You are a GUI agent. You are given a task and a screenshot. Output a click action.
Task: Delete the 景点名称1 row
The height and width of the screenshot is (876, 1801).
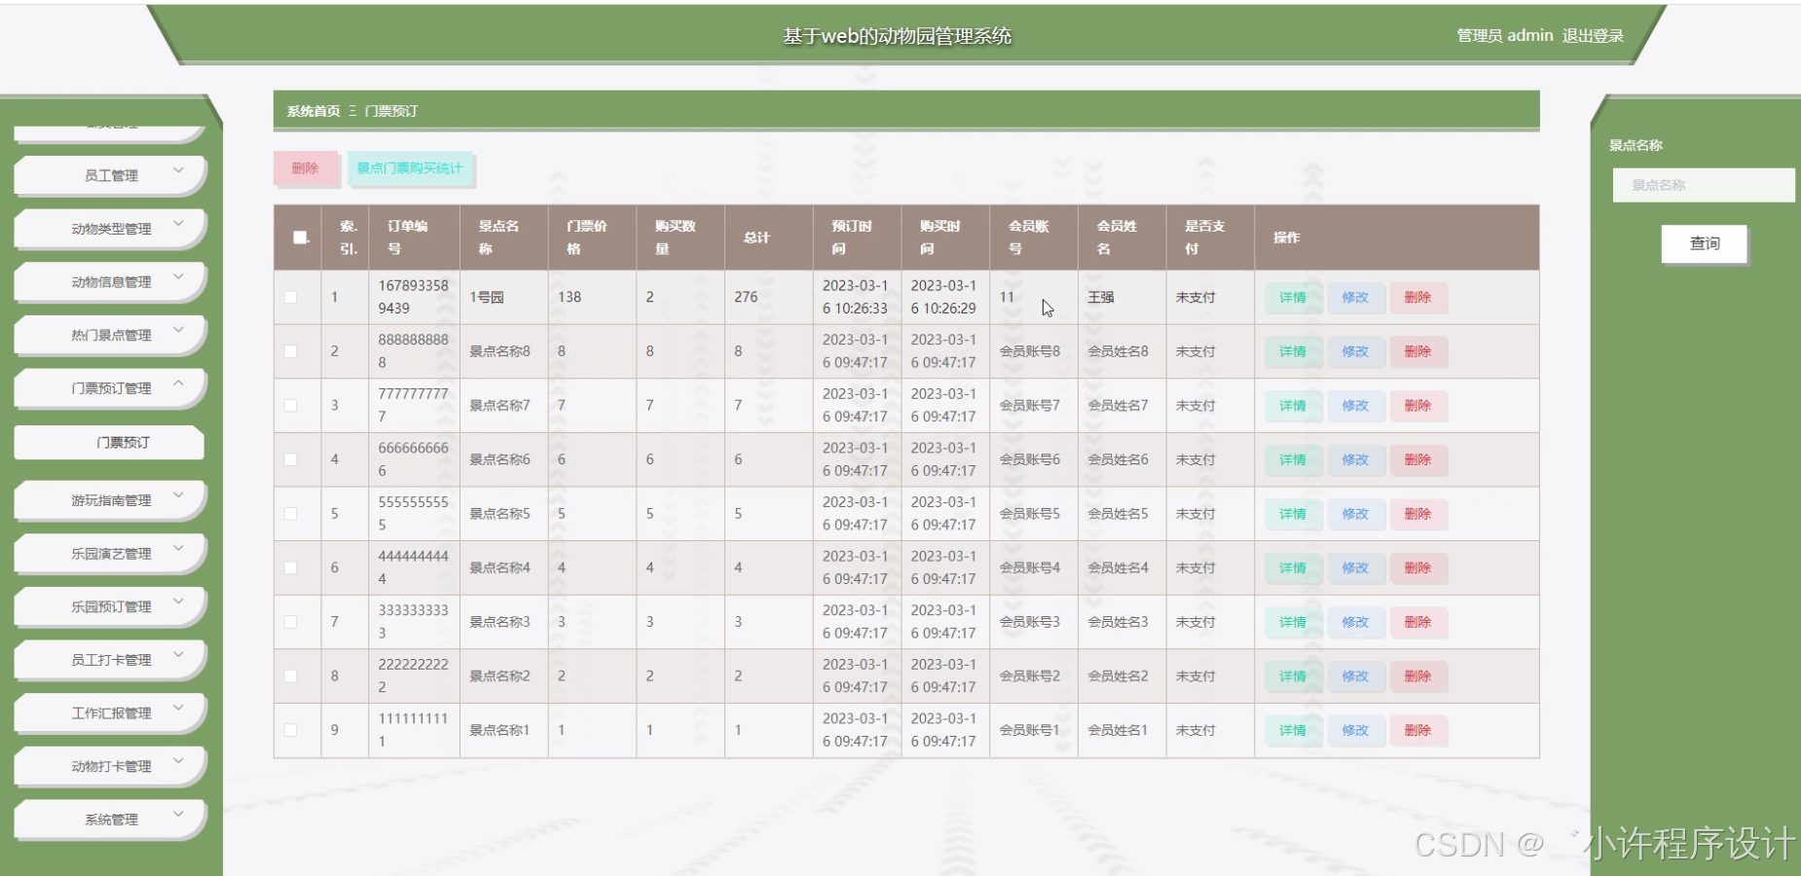click(x=1417, y=730)
